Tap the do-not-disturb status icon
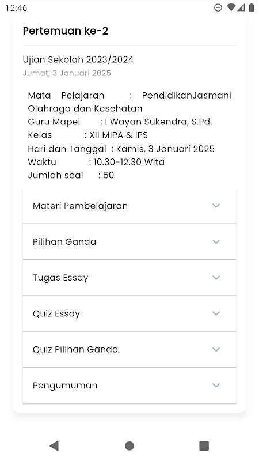The width and height of the screenshot is (259, 461). tap(218, 7)
